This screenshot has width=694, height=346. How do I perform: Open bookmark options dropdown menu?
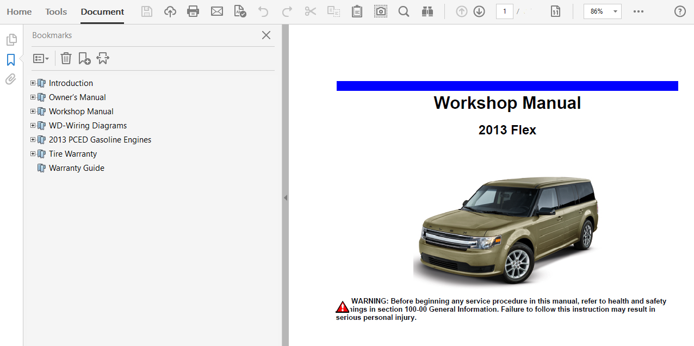coord(41,58)
